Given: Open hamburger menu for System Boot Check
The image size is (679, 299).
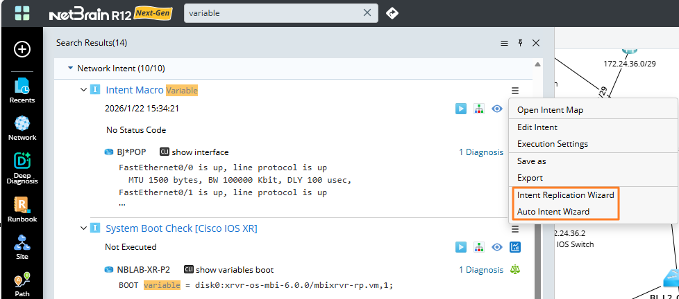Looking at the screenshot, I should [515, 228].
